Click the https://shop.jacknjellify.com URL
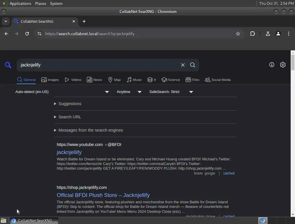295x224 pixels. tap(82, 187)
